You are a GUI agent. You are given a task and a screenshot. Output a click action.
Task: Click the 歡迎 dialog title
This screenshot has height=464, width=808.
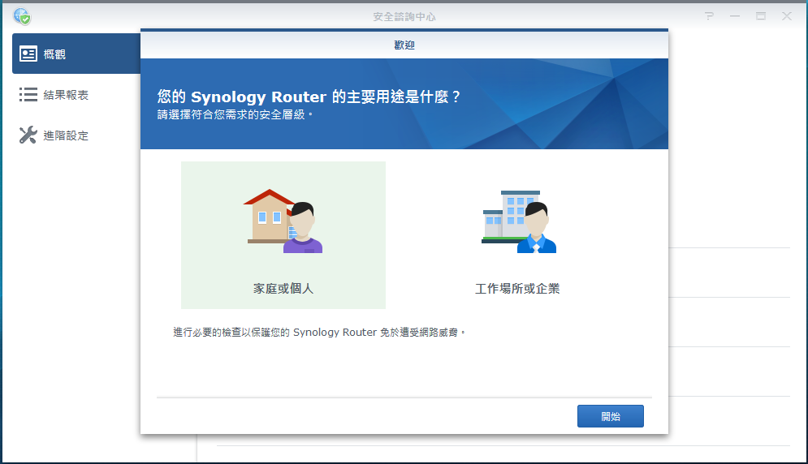tap(404, 45)
